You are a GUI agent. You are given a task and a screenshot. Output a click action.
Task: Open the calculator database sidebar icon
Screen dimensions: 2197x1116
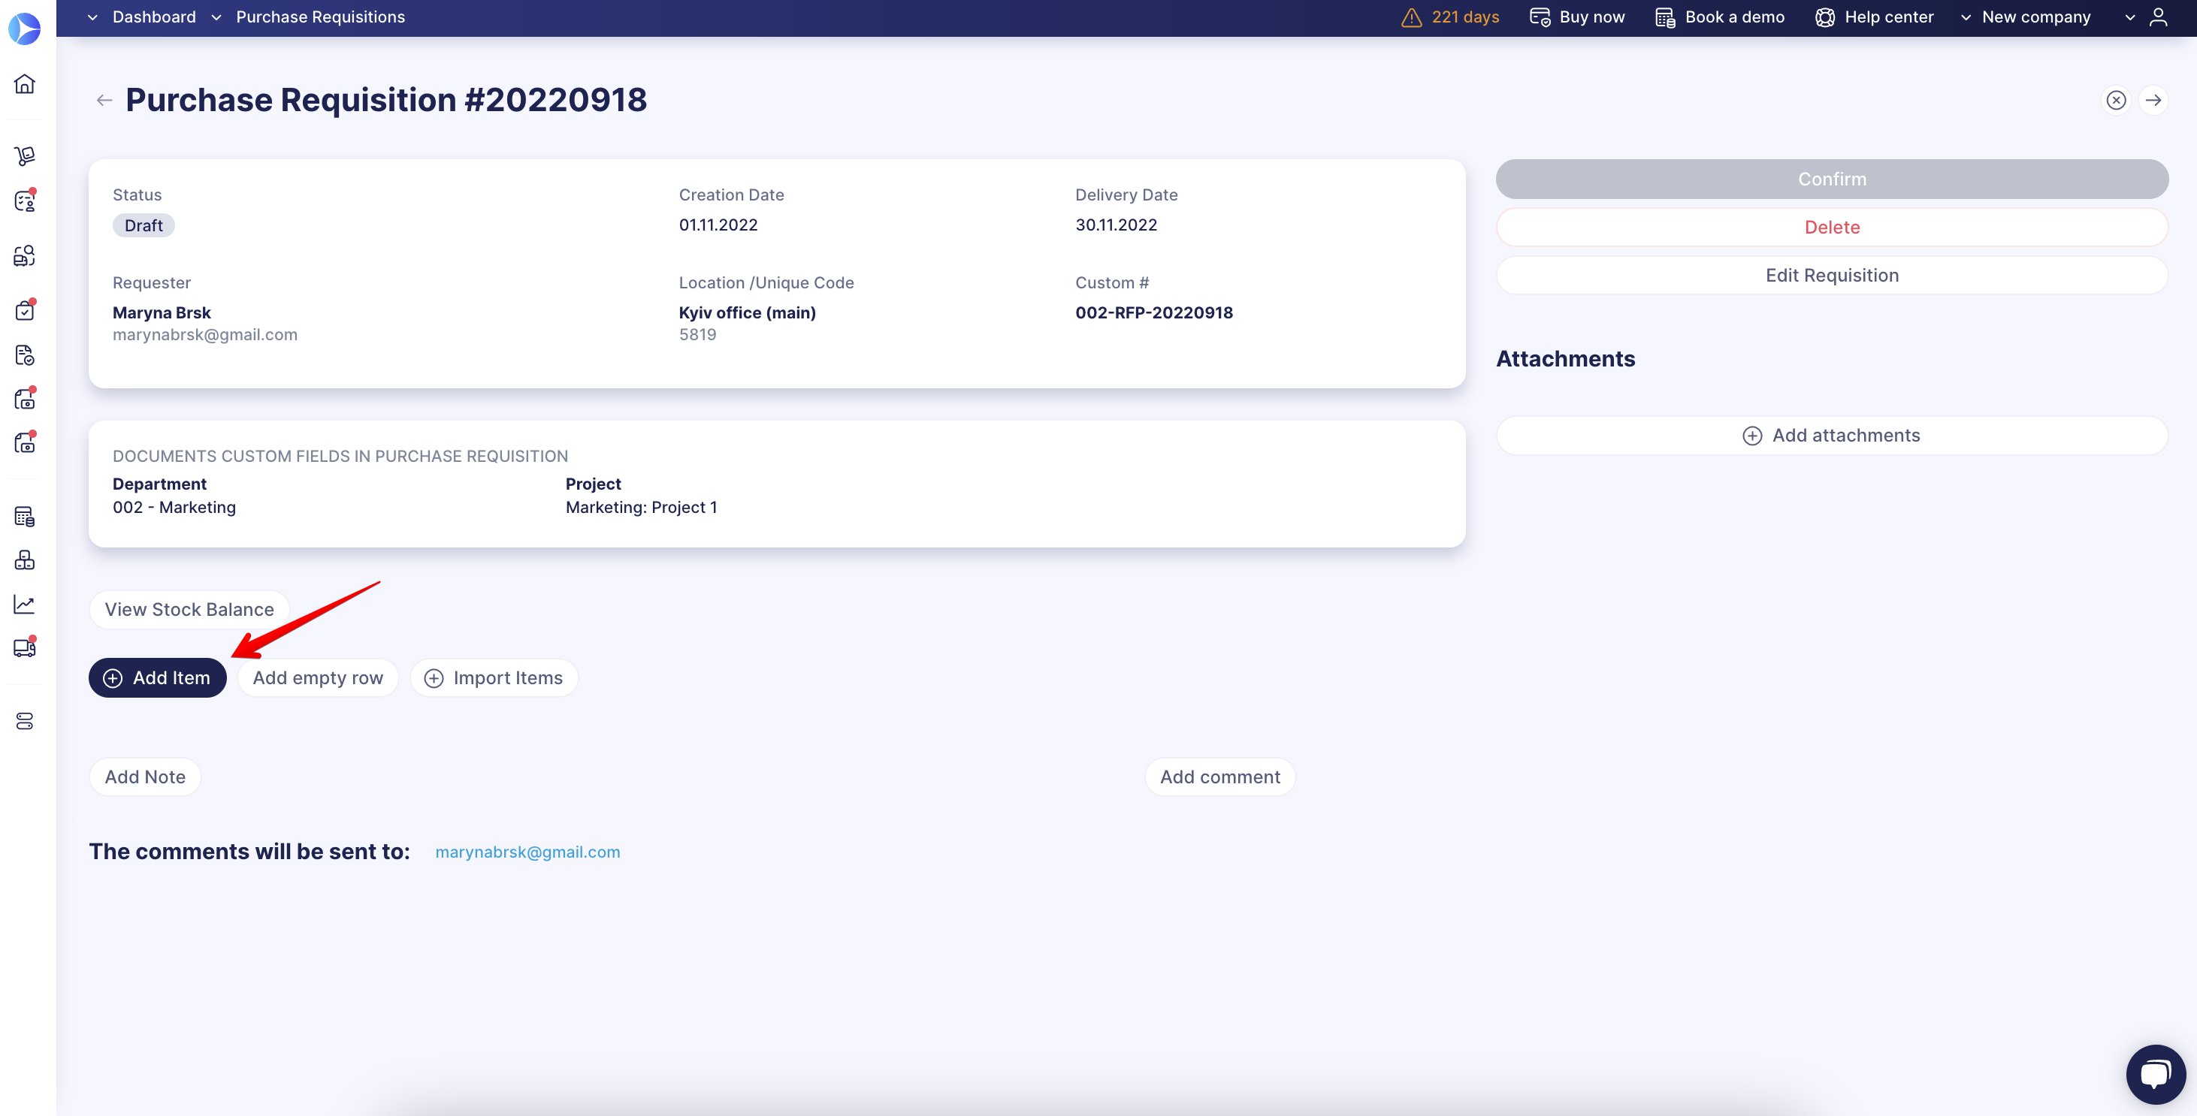point(25,517)
